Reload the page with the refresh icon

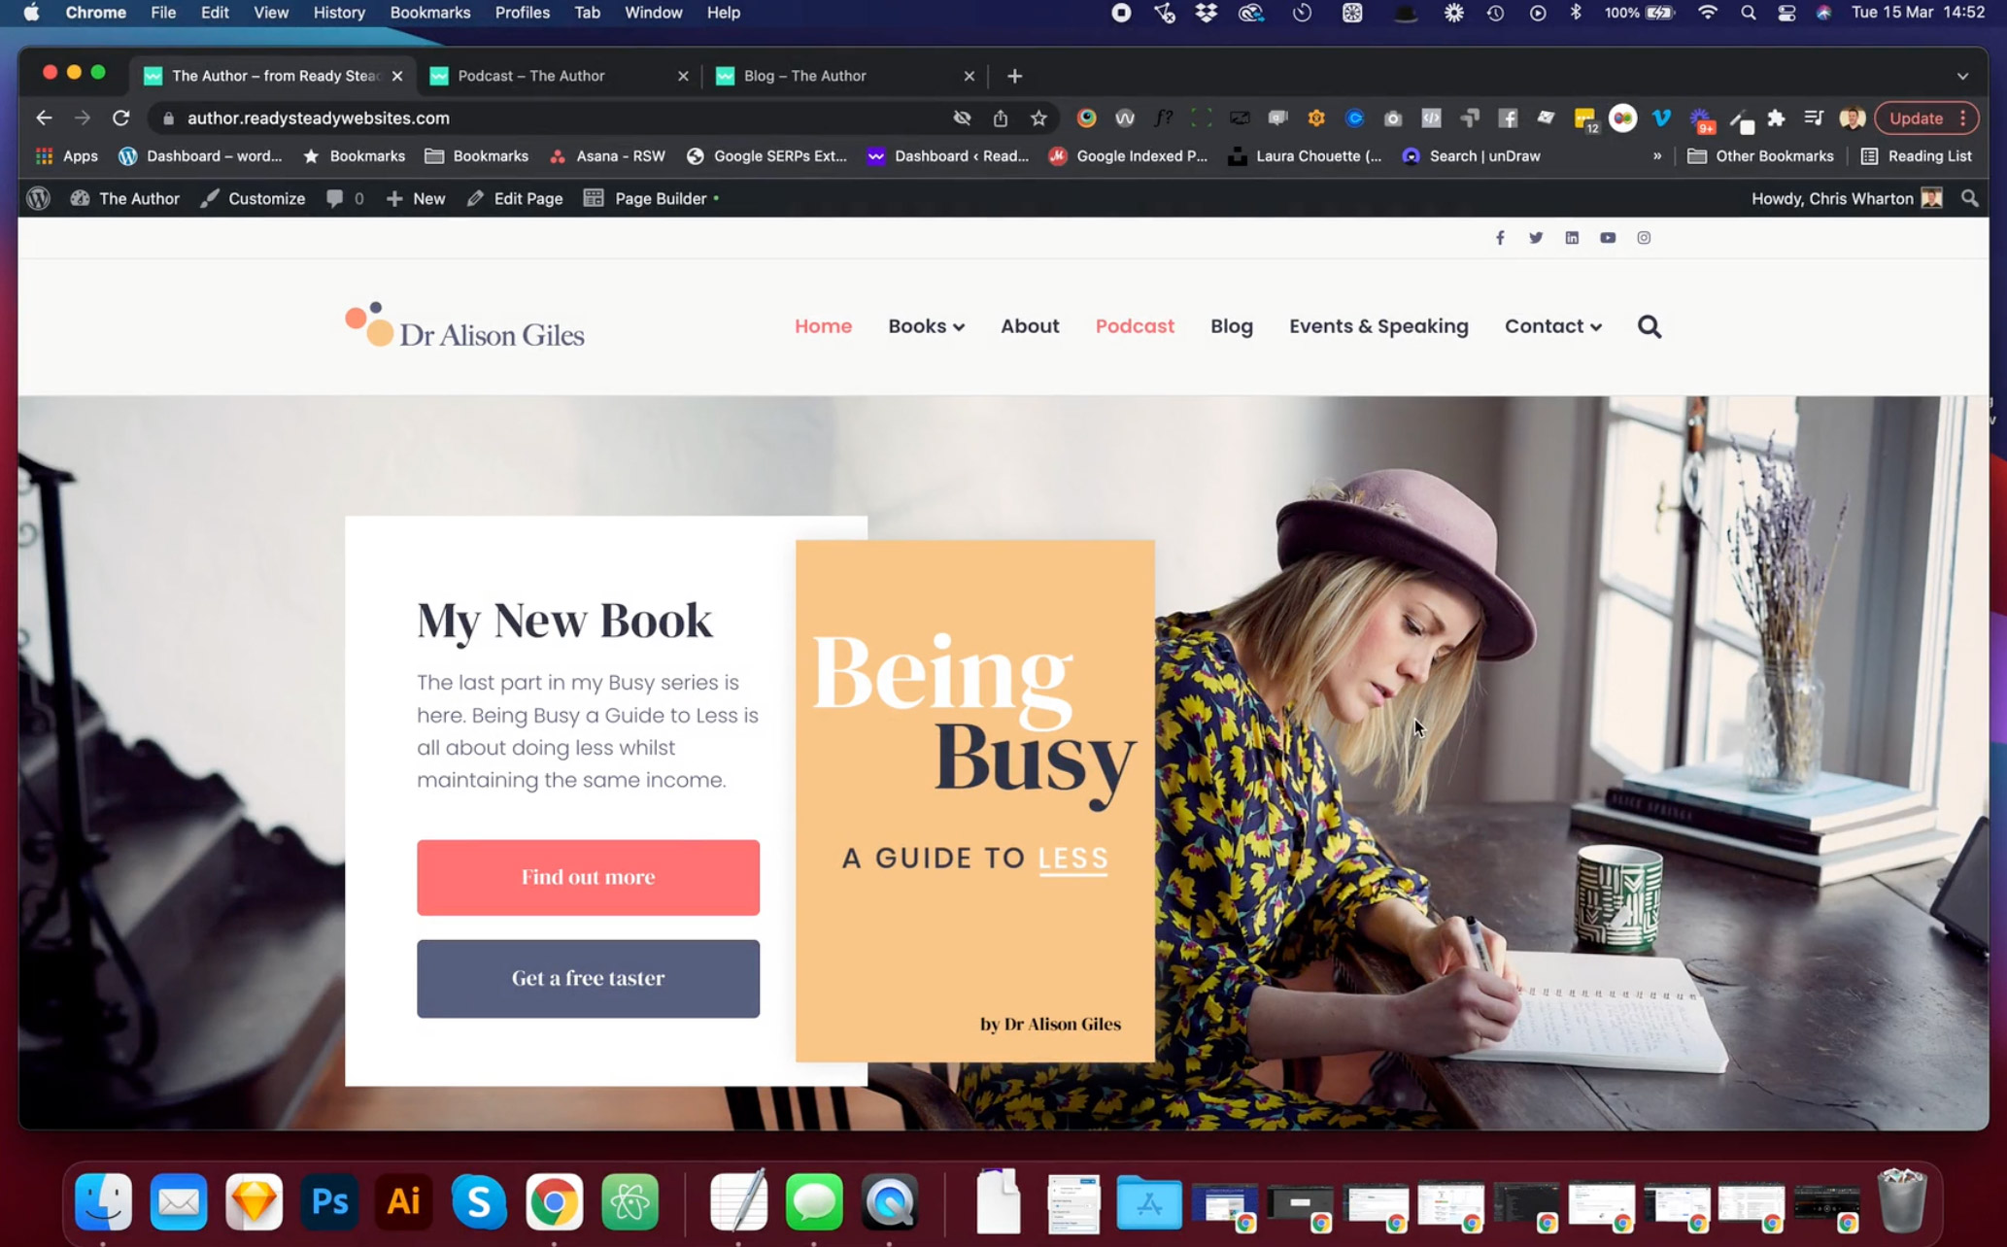coord(120,118)
